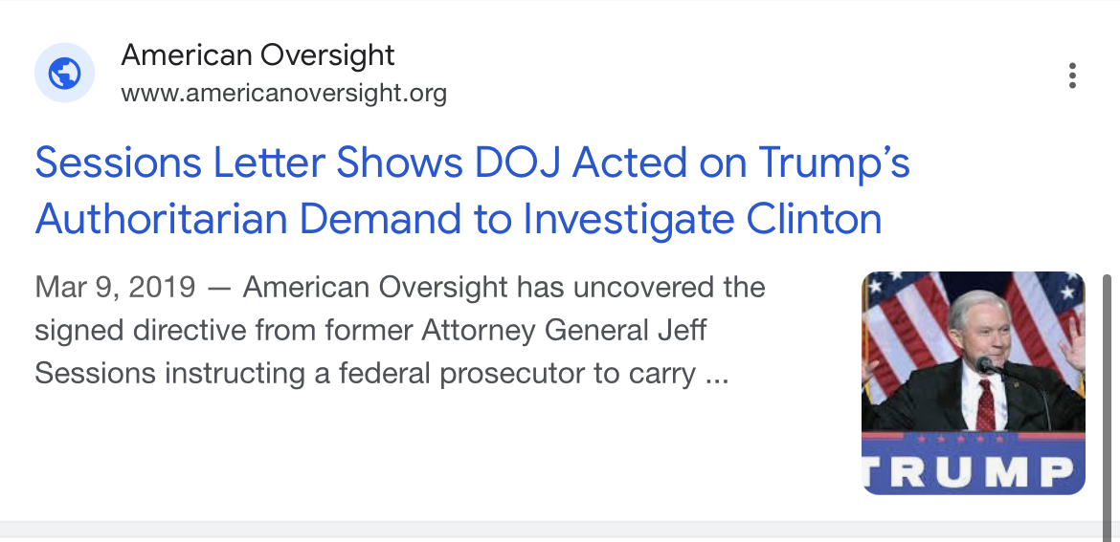Click the snippet line starting with 'signed directive'
The image size is (1120, 542).
point(370,330)
